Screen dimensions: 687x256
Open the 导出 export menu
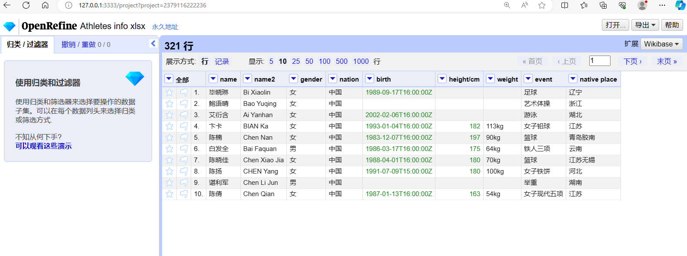645,25
